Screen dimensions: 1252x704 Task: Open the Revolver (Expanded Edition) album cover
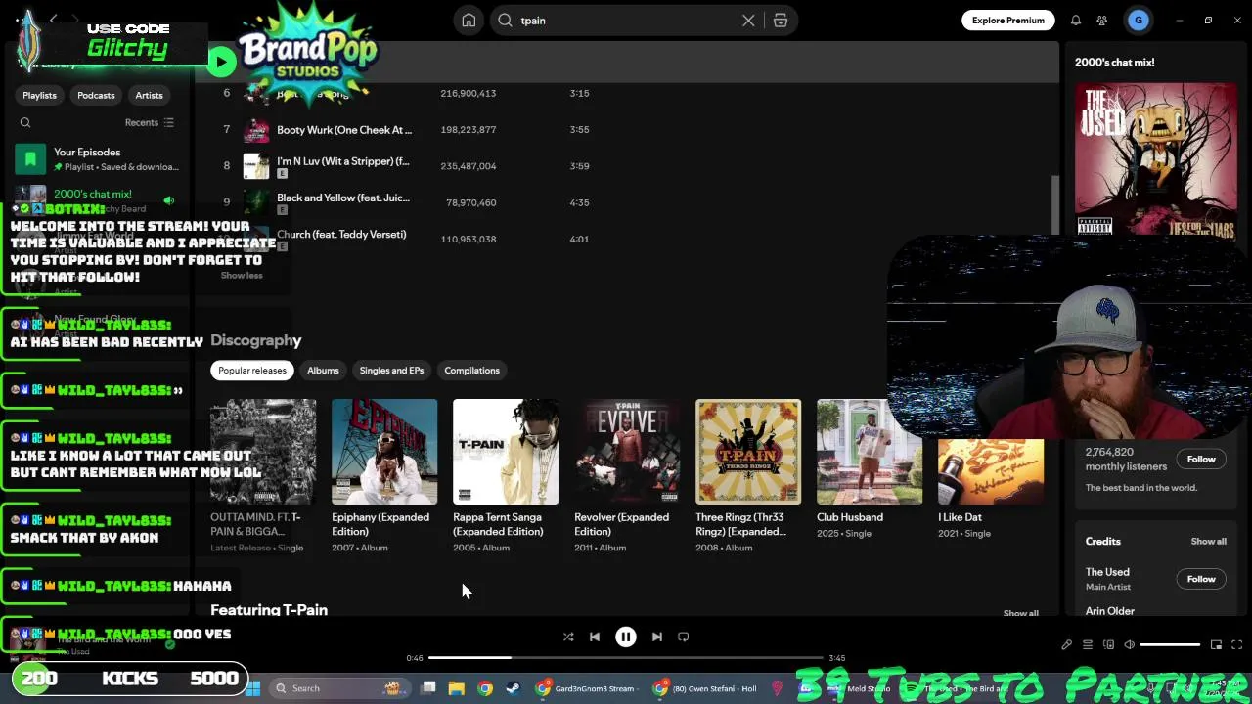[627, 452]
